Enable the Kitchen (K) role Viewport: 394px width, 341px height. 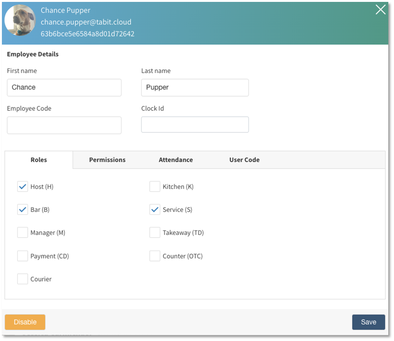155,187
